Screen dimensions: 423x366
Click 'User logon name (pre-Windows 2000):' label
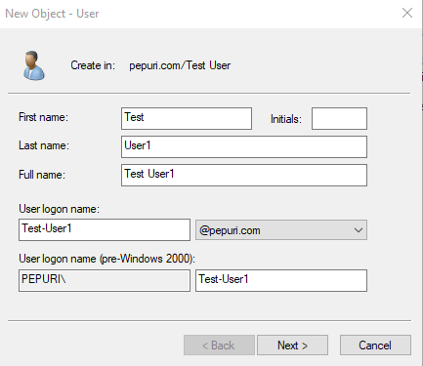point(106,259)
